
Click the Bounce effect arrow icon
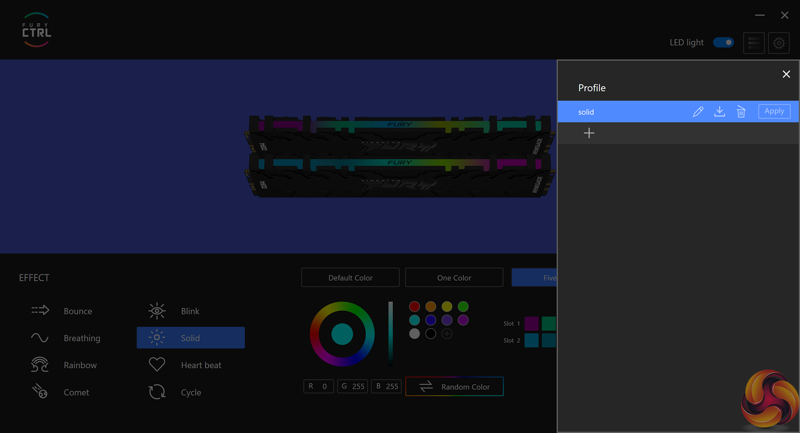(x=40, y=310)
